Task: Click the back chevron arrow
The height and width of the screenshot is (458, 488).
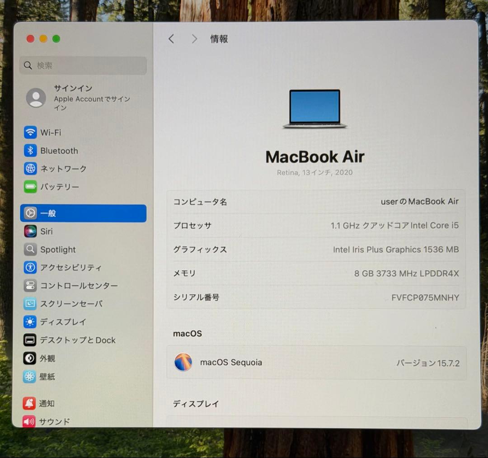Action: click(x=171, y=39)
